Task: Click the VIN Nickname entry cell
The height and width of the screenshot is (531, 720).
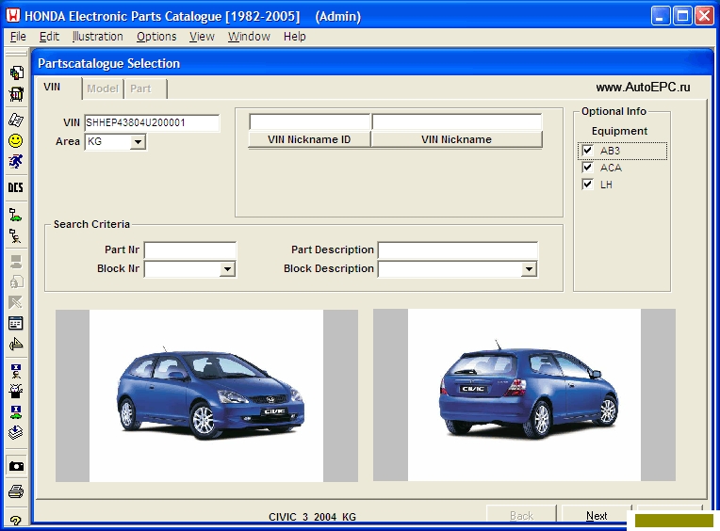Action: click(x=457, y=122)
